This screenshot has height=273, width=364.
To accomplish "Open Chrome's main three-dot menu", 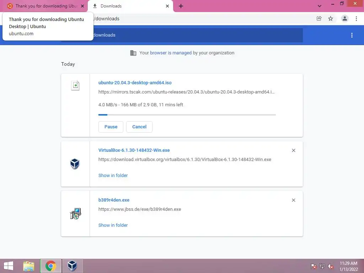I will [356, 18].
